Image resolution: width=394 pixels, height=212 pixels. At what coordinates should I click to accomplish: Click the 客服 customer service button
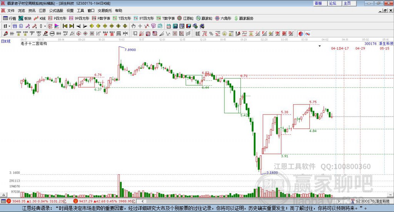(318, 3)
